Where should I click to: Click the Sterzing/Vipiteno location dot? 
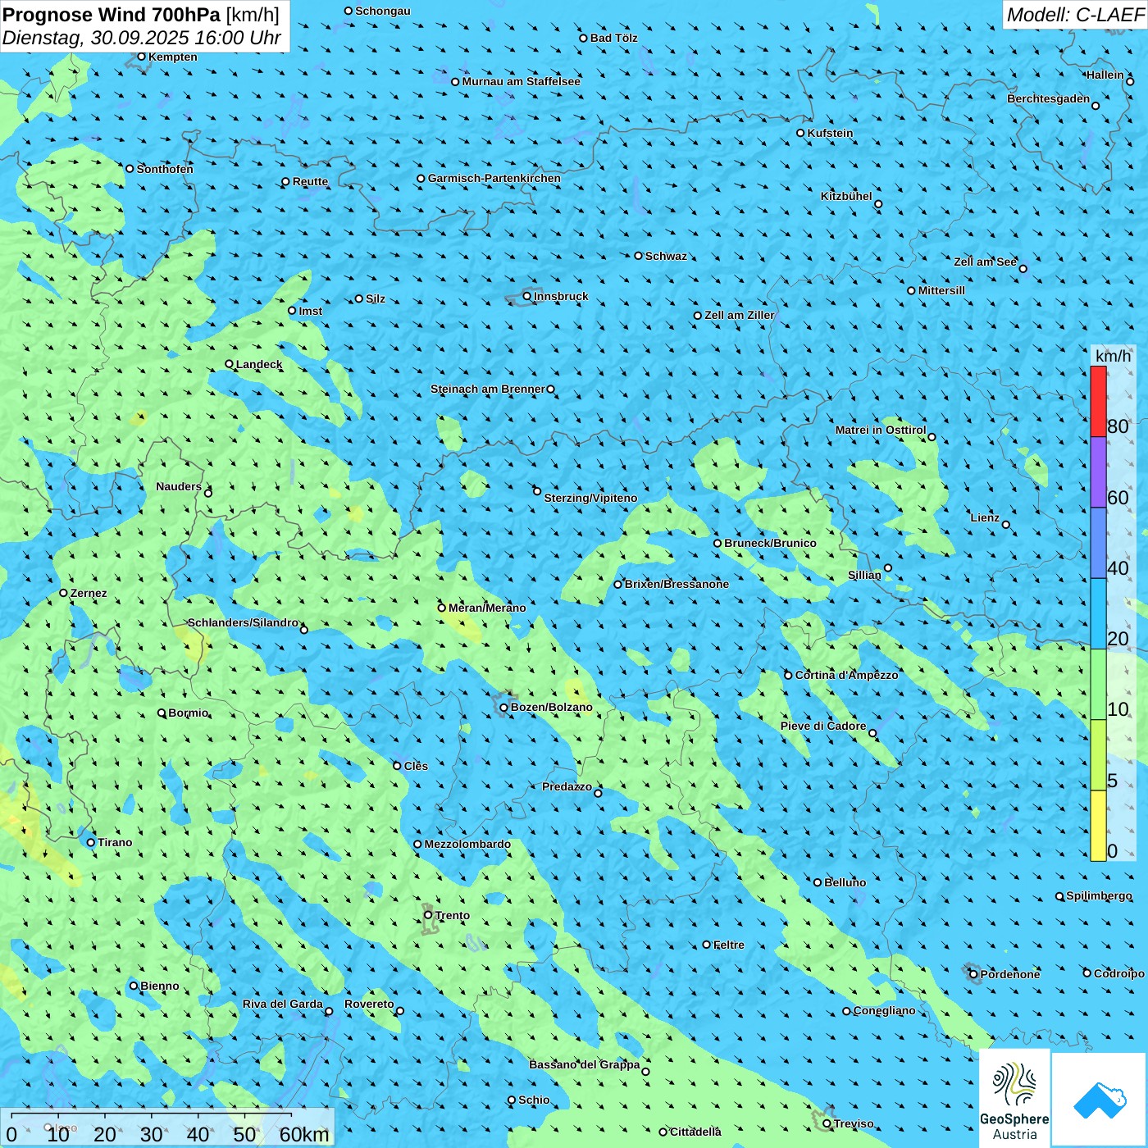(x=537, y=491)
